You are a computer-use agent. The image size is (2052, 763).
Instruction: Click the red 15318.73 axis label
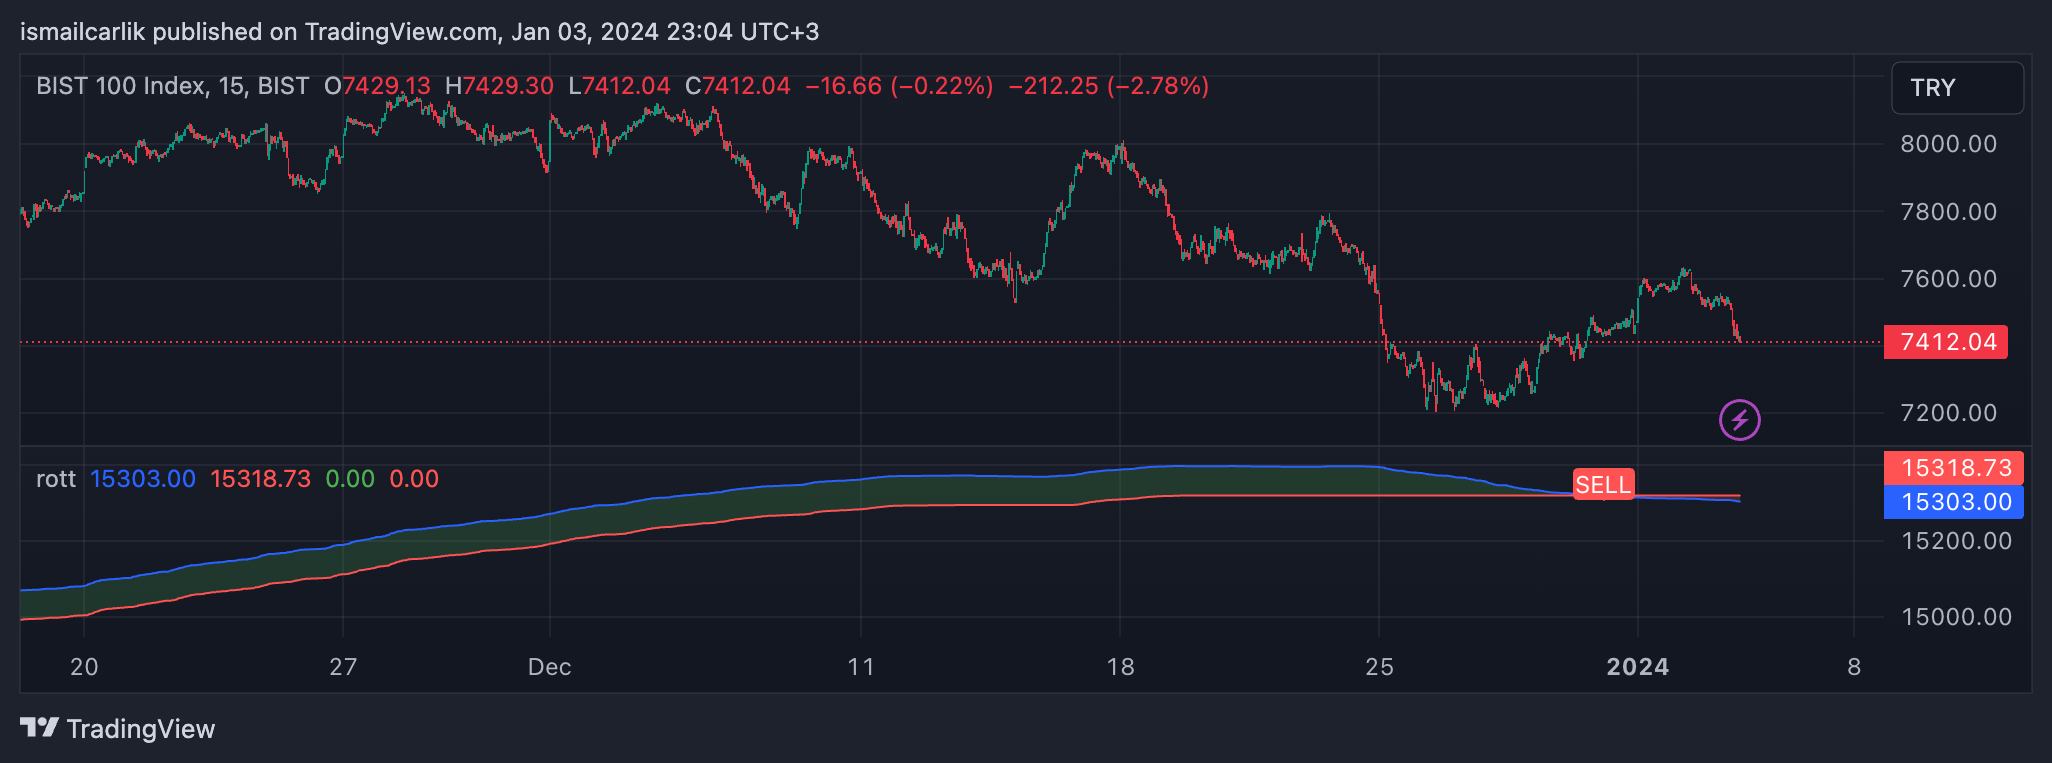point(1953,468)
